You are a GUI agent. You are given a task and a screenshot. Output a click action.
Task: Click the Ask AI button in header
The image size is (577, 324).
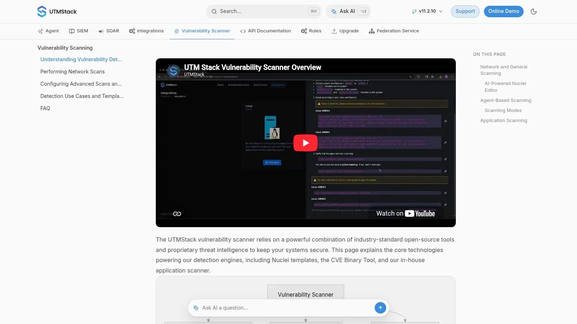[x=348, y=12]
